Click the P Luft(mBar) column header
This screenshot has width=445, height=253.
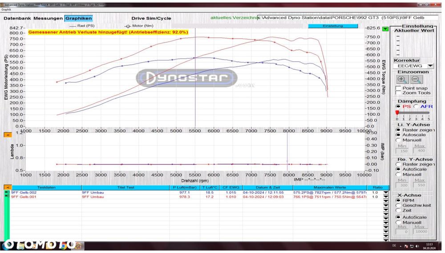tap(185, 188)
